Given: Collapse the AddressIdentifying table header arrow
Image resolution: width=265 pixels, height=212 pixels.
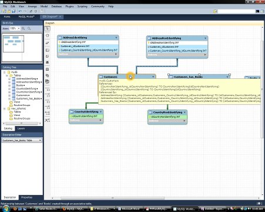Looking at the screenshot, I should coord(116,38).
